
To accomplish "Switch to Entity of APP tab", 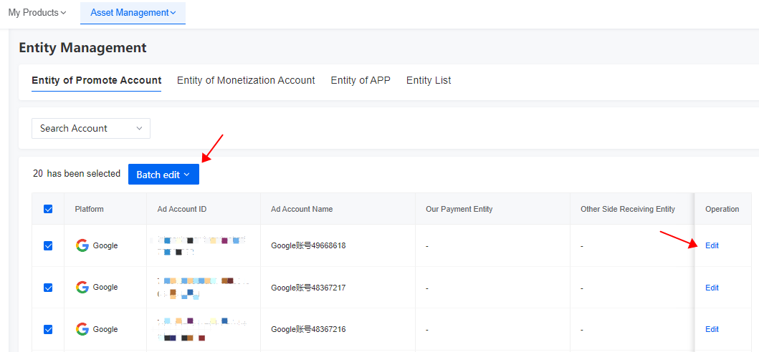I will click(x=361, y=80).
